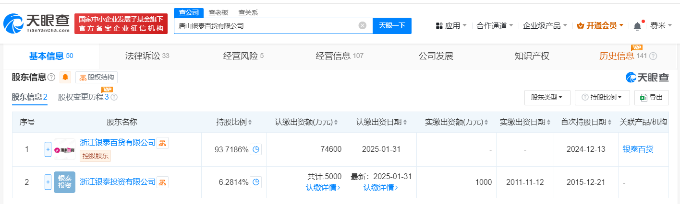Switch to 查关系 search mode
Screen dimensions: 680x204
click(248, 12)
